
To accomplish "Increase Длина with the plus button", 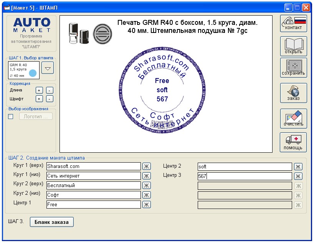I will [39, 90].
